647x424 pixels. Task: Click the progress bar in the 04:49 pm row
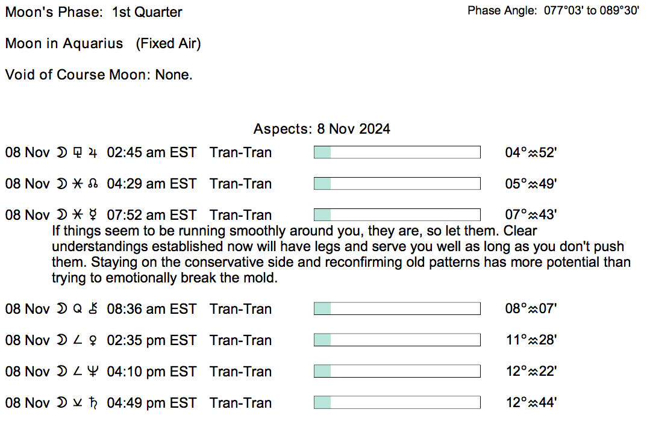[397, 403]
